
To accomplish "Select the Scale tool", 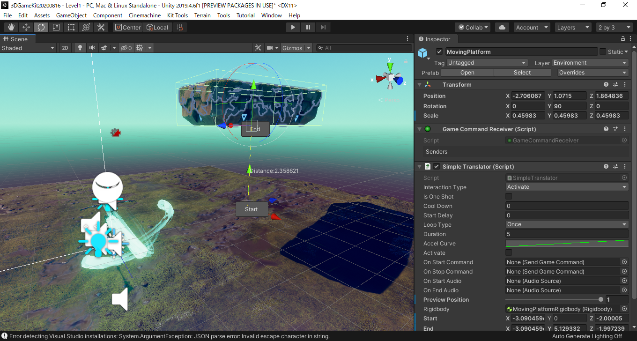I will pos(56,27).
